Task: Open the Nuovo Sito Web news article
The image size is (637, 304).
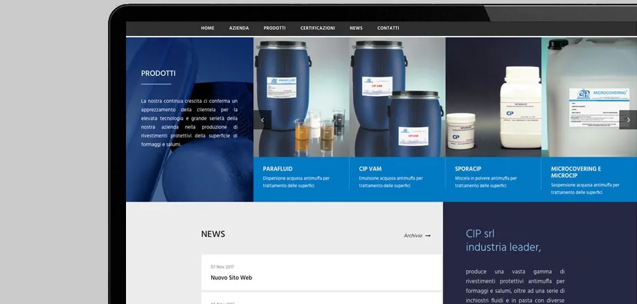Action: click(x=231, y=278)
